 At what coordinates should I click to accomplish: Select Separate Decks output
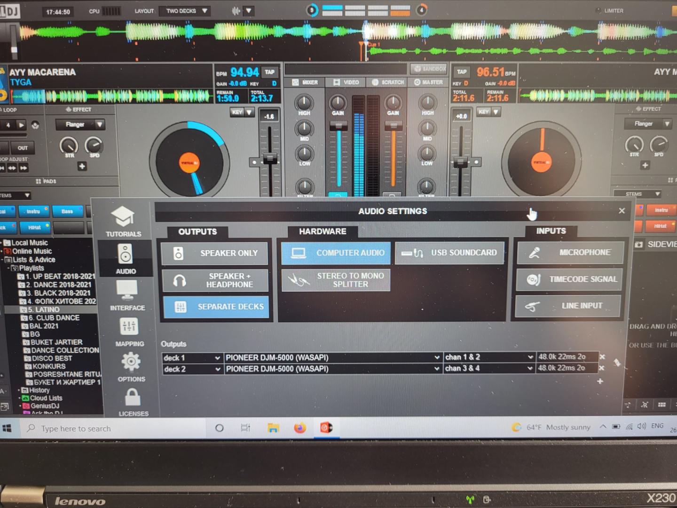216,307
